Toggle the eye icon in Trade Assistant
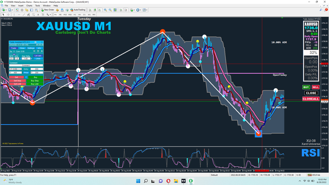Screen dimensions: 329x185 click(34, 51)
